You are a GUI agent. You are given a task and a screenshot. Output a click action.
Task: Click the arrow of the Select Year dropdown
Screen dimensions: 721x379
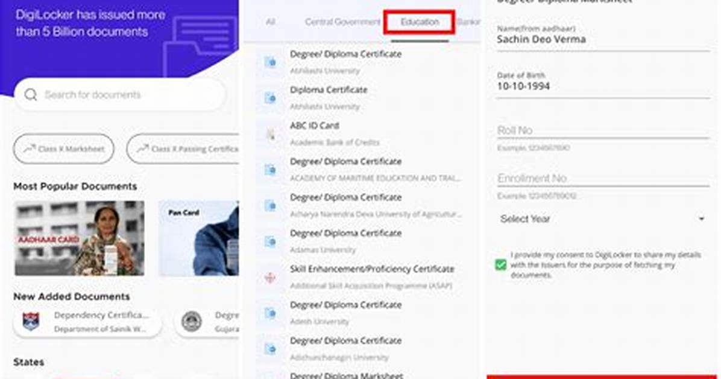[701, 219]
